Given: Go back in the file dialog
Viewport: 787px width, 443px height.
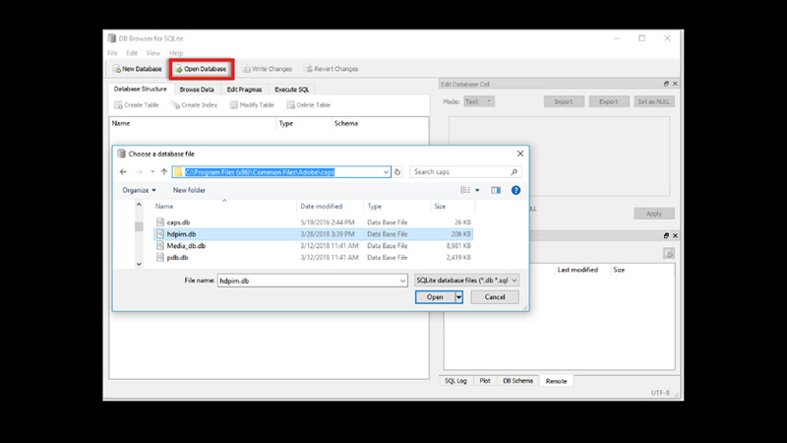Looking at the screenshot, I should pyautogui.click(x=123, y=171).
